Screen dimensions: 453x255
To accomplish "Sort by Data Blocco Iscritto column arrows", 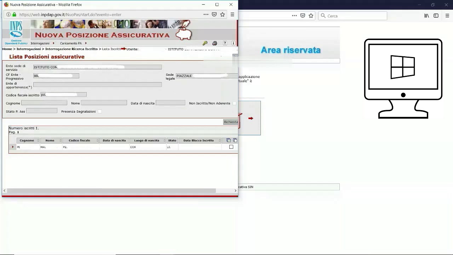I will pyautogui.click(x=220, y=141).
